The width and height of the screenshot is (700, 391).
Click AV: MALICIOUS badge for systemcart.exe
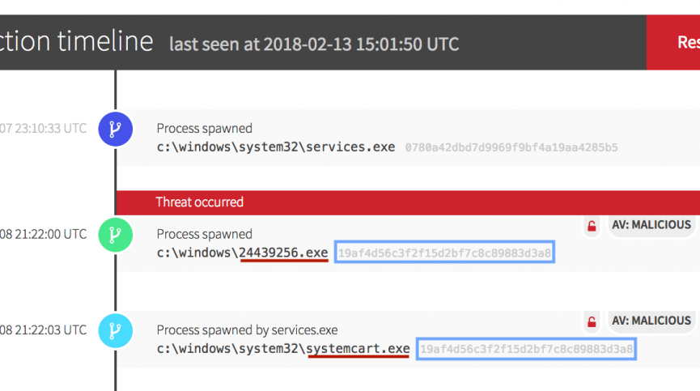pyautogui.click(x=651, y=321)
